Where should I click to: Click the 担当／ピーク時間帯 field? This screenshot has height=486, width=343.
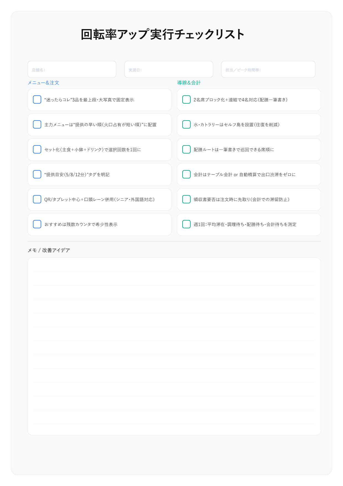click(x=268, y=70)
